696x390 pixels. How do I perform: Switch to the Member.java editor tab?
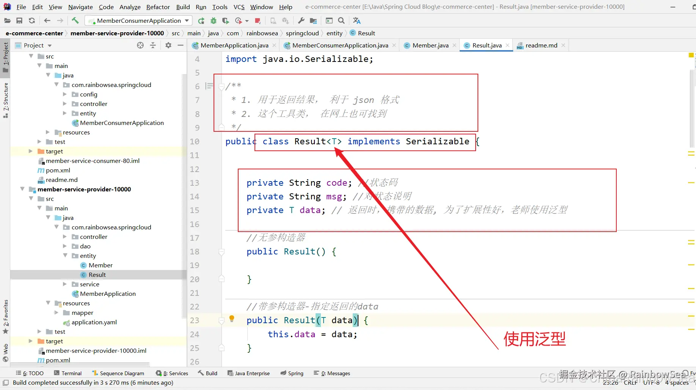tap(430, 45)
